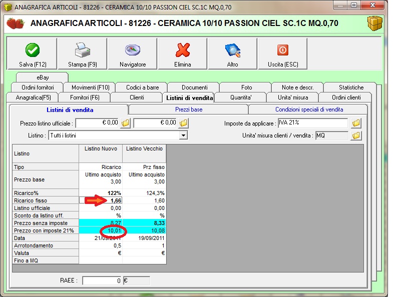Screen dimensions: 410x297
Task: Open the Altro magnifier button
Action: coord(232,54)
